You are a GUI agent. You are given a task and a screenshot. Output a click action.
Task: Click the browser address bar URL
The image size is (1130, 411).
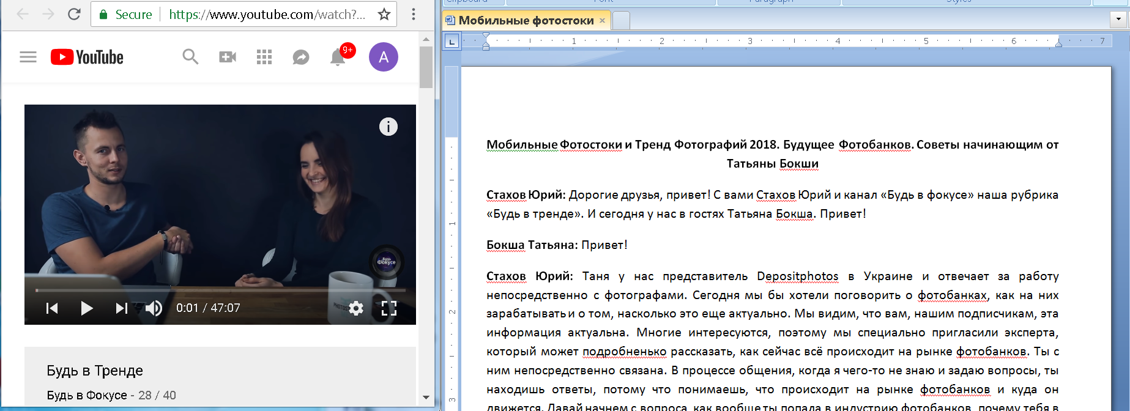point(267,15)
